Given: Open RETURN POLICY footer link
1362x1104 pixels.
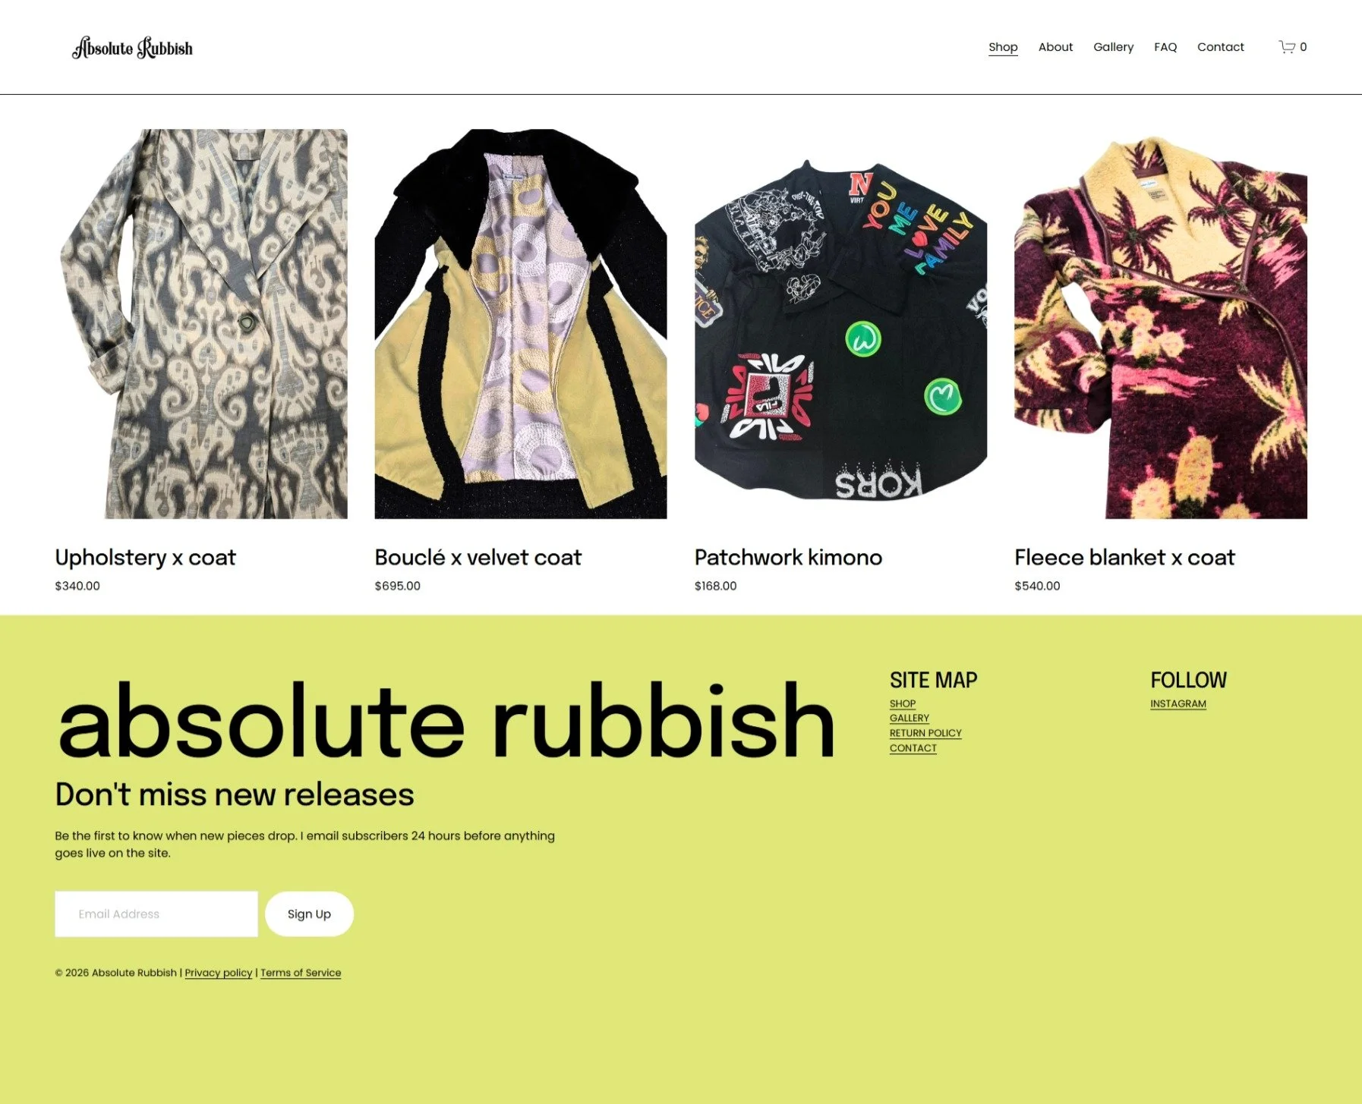Looking at the screenshot, I should click(925, 733).
